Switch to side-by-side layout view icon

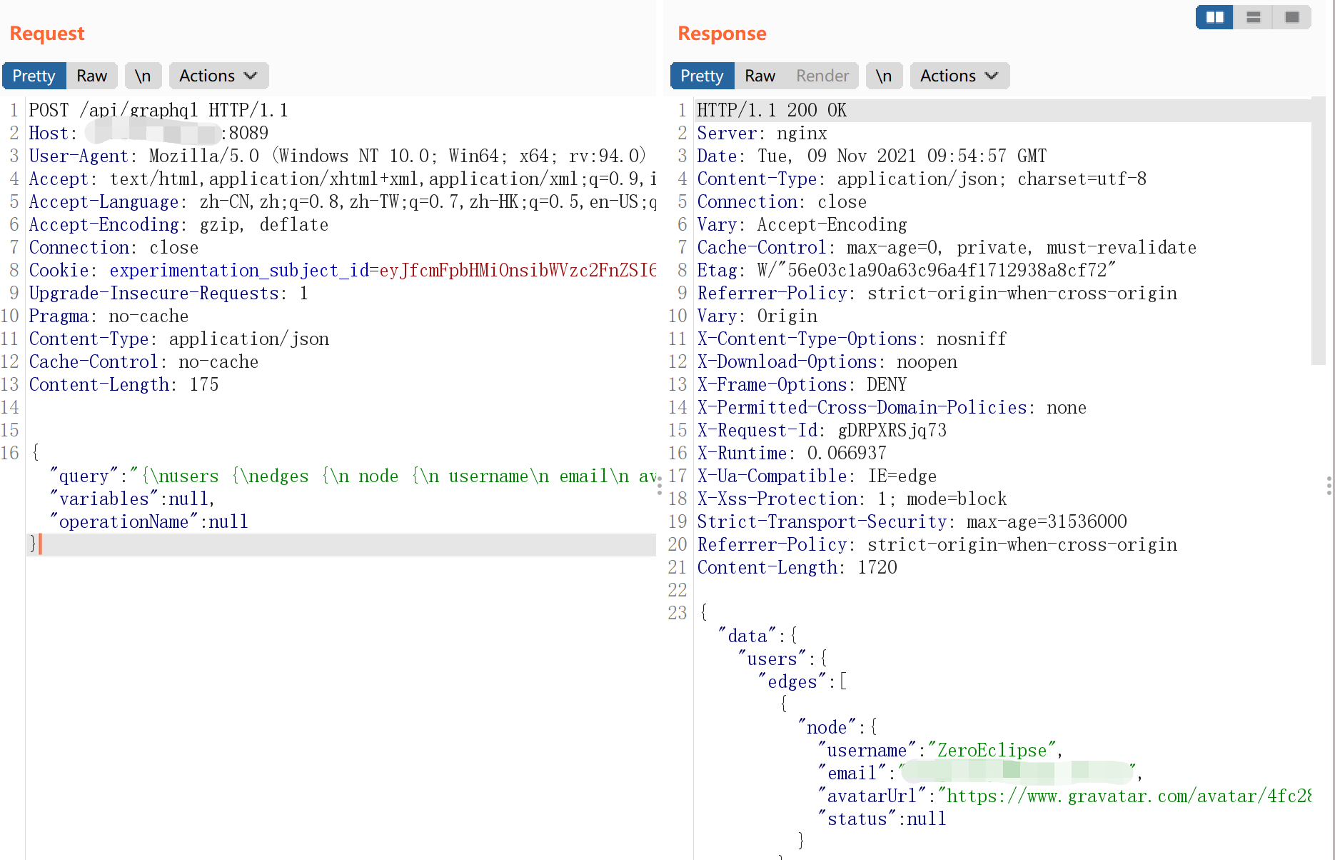click(1214, 17)
